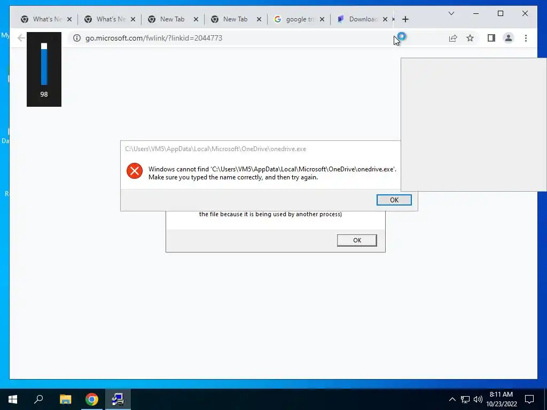
Task: Adjust the blue volume slider bar
Action: (x=44, y=64)
